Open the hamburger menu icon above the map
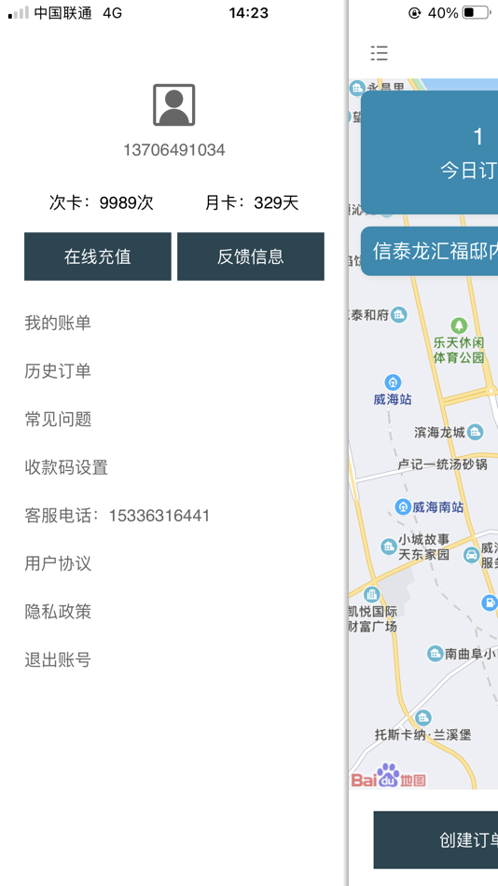Image resolution: width=498 pixels, height=886 pixels. click(x=380, y=53)
